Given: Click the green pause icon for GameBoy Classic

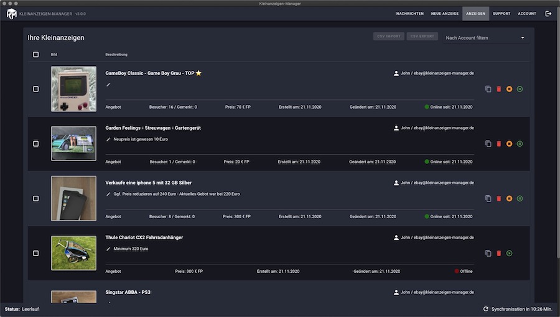Looking at the screenshot, I should coord(520,89).
